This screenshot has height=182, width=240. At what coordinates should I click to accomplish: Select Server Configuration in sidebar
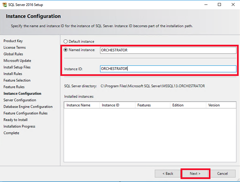pyautogui.click(x=20, y=100)
